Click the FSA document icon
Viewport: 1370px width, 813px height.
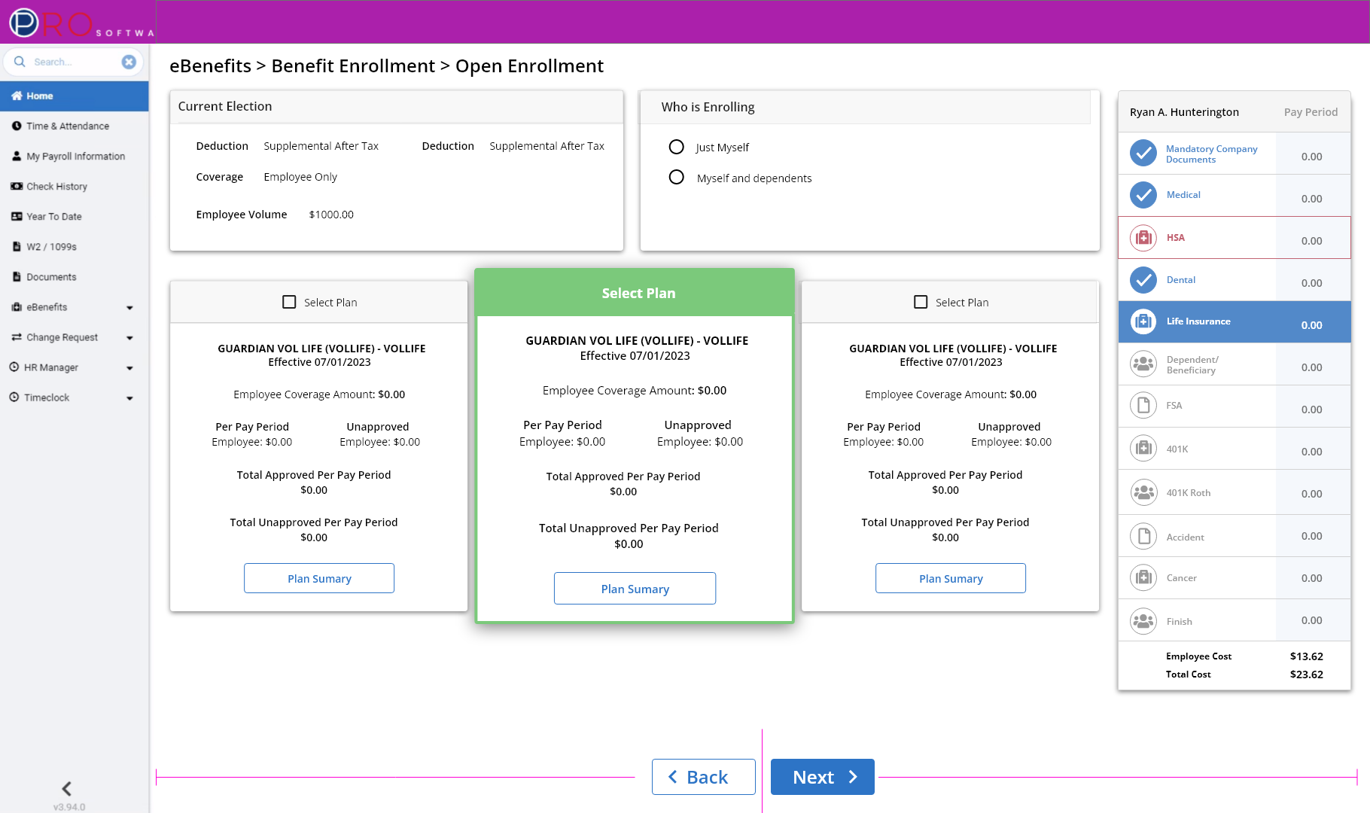[1143, 406]
